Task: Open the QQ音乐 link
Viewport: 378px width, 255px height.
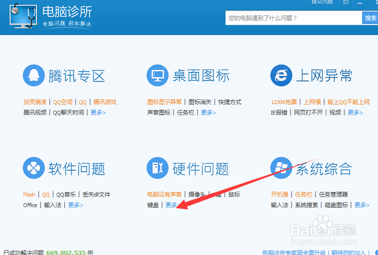Action: [x=66, y=195]
